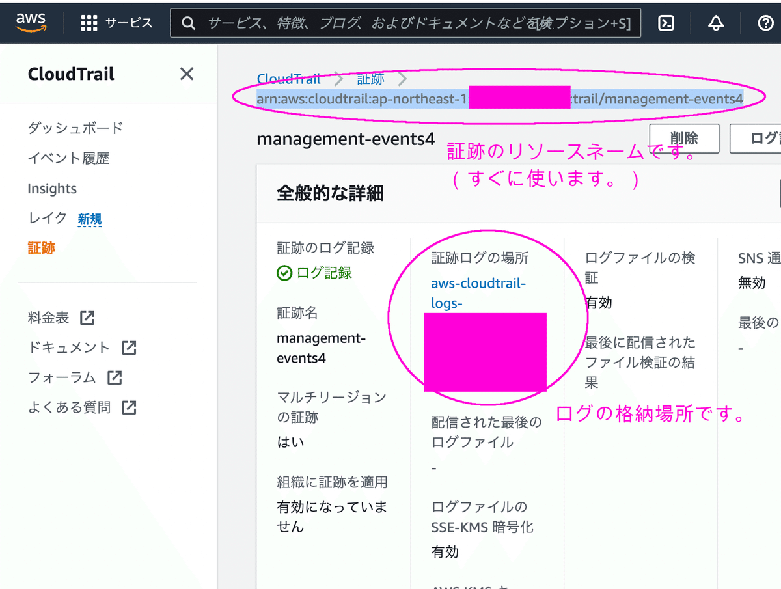Image resolution: width=781 pixels, height=589 pixels.
Task: Open イベント履歴 in sidebar
Action: [68, 158]
